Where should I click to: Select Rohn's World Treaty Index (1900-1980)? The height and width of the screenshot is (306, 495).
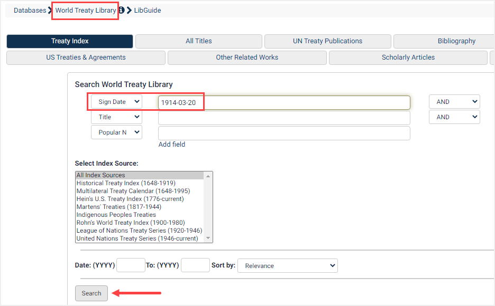pos(140,223)
